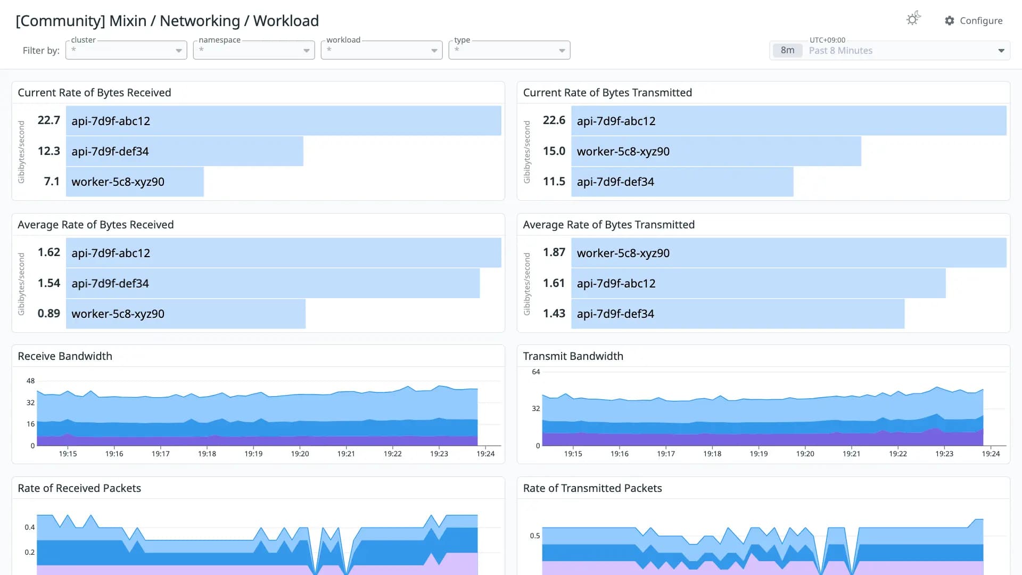Click the Rate of Received Packets title

[79, 488]
